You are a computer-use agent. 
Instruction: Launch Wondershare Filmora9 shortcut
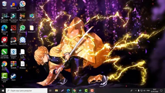13,18
